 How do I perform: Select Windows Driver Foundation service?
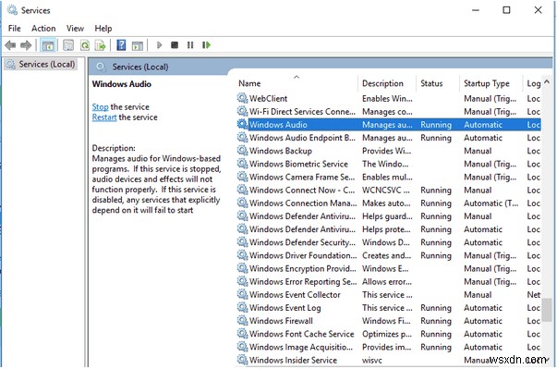pos(389,255)
